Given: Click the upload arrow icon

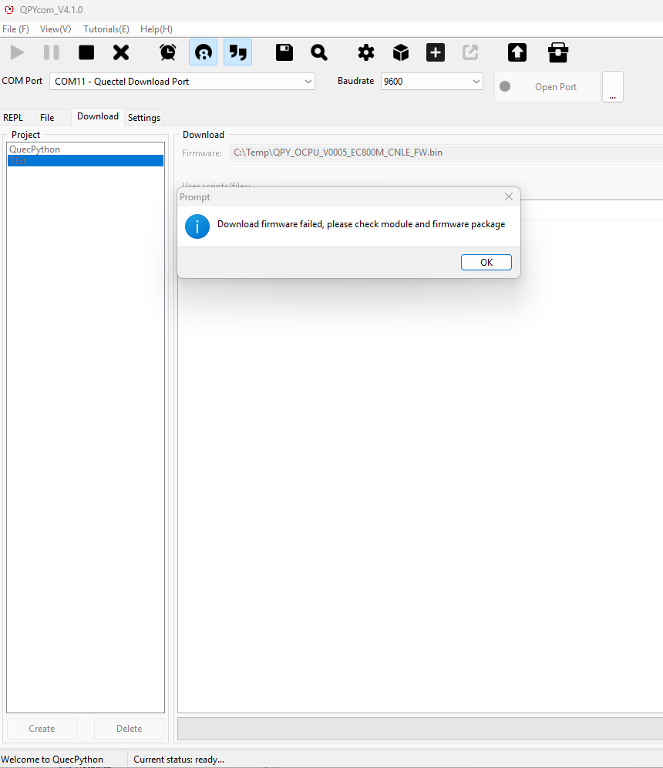Looking at the screenshot, I should pos(517,52).
